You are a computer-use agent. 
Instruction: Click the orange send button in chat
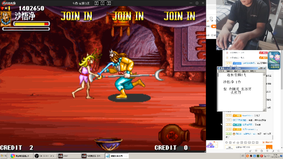(x=269, y=147)
